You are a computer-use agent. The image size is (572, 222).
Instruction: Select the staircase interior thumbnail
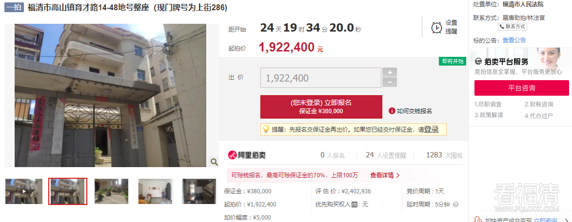pyautogui.click(x=199, y=191)
